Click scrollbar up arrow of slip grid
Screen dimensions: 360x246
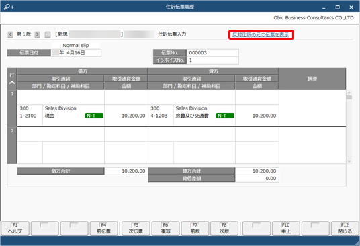349,93
